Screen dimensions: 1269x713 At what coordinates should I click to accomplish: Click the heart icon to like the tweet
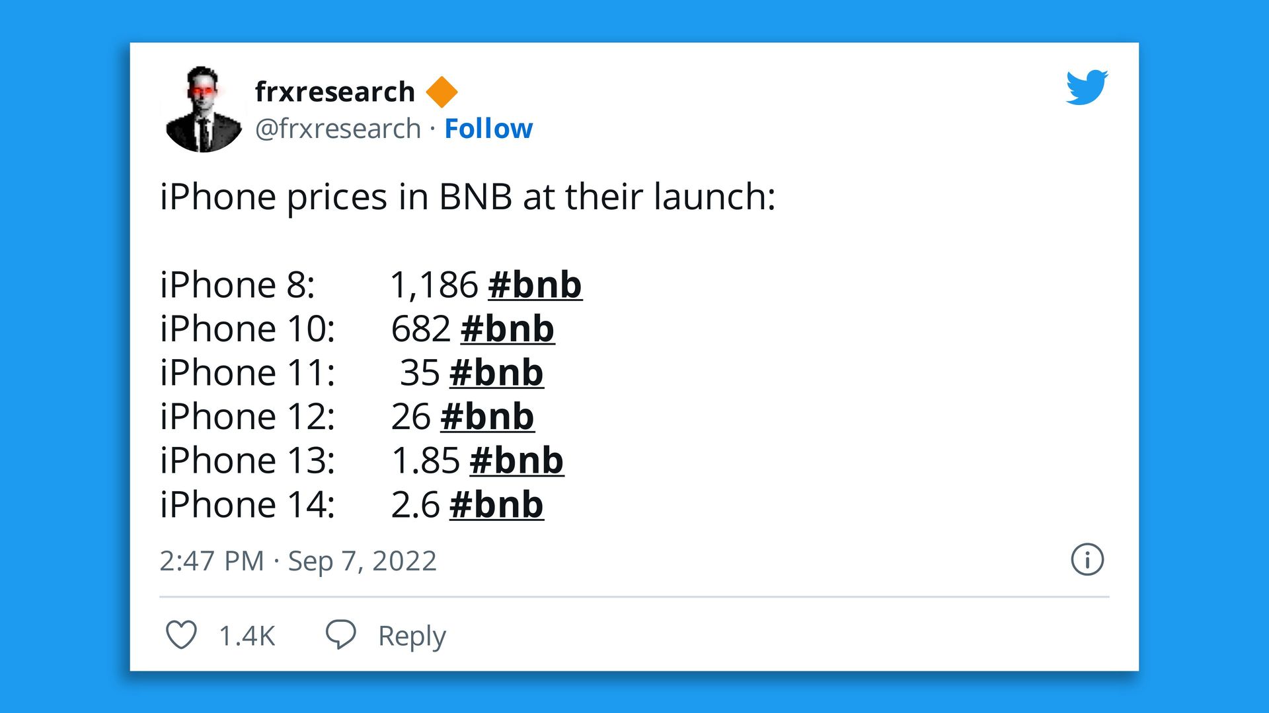point(181,636)
